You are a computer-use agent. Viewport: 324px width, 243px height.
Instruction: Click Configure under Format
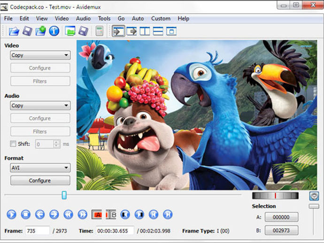40,181
